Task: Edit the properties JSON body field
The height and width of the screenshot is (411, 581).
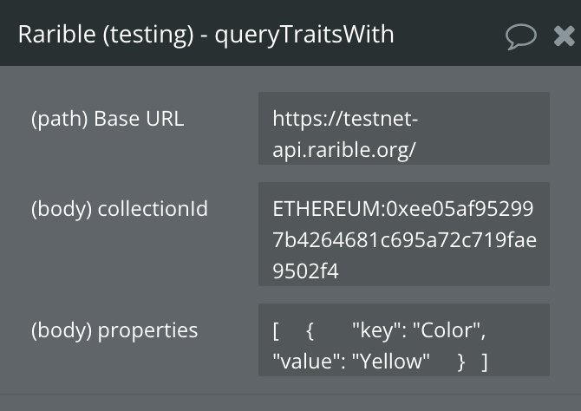Action: [x=404, y=340]
